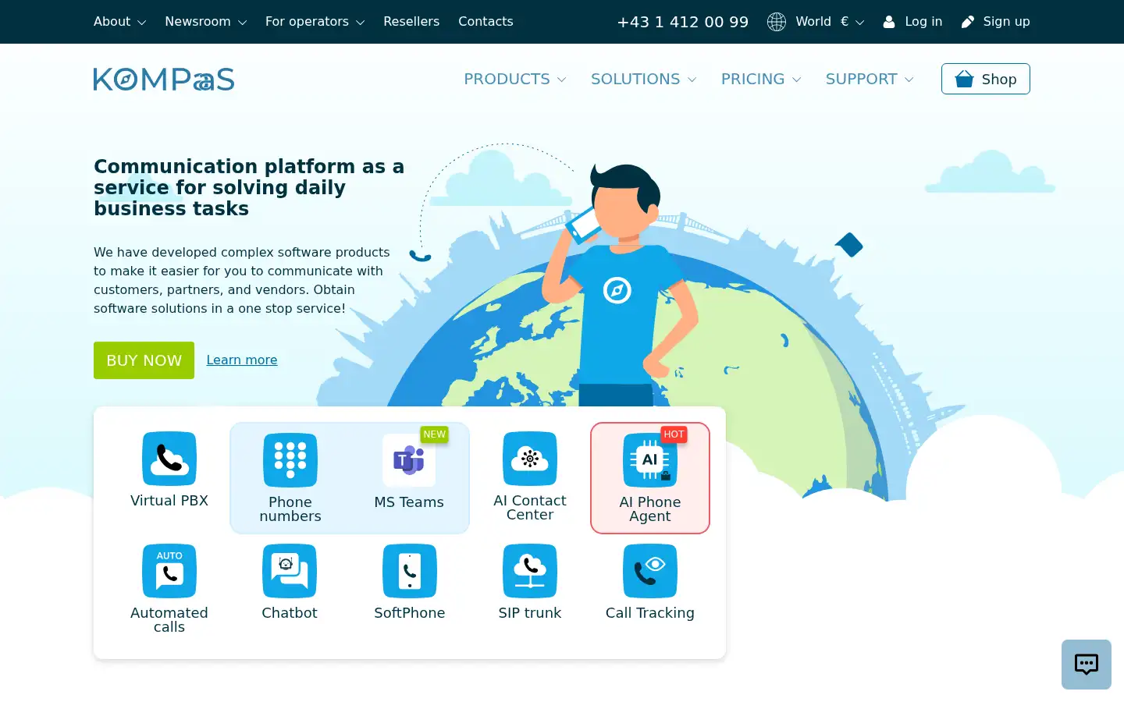The image size is (1124, 702).
Task: Click the Sign up pencil icon
Action: [x=968, y=22]
